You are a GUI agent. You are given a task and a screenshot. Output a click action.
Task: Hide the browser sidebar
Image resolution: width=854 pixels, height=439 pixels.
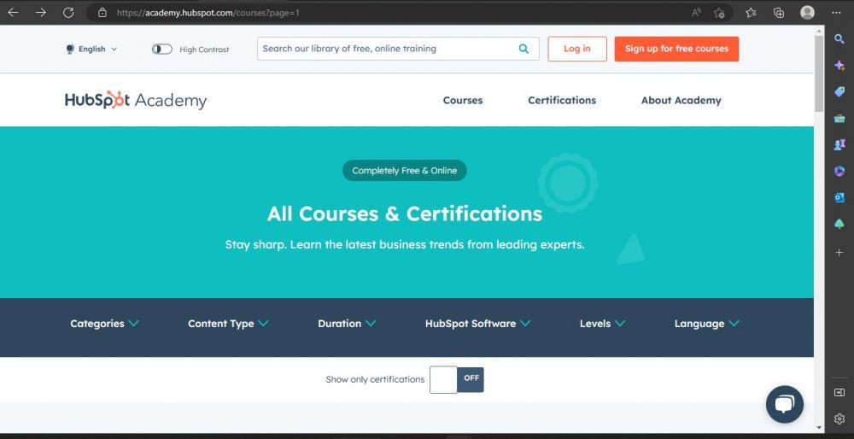point(839,392)
